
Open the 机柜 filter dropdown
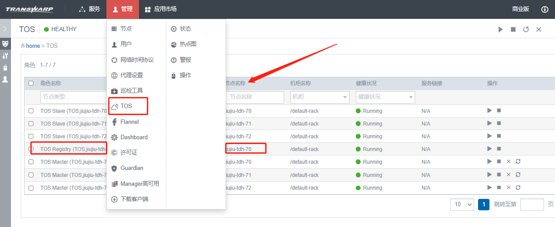(x=320, y=97)
